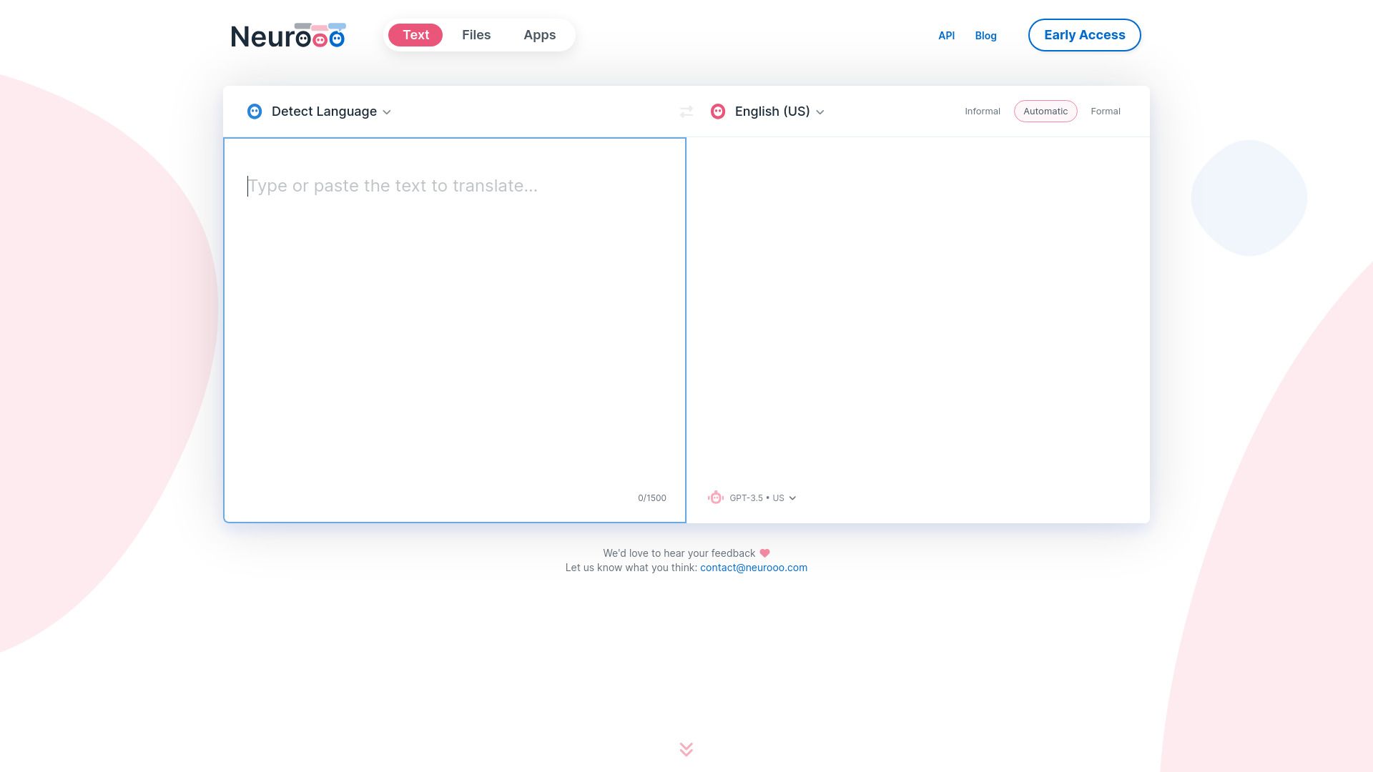Click the Neurooo logo

pos(288,36)
